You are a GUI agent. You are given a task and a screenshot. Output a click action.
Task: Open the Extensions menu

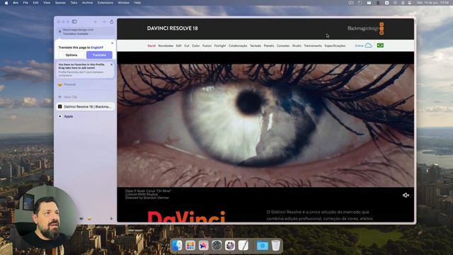105,3
